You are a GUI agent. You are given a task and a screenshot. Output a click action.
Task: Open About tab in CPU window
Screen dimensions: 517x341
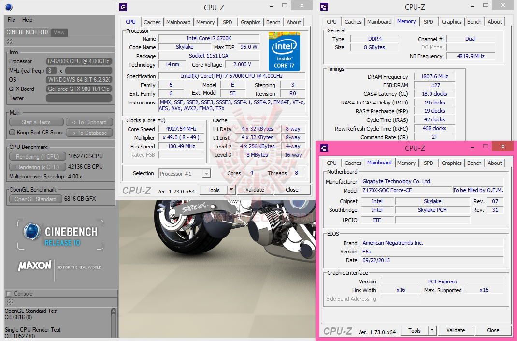tap(294, 22)
